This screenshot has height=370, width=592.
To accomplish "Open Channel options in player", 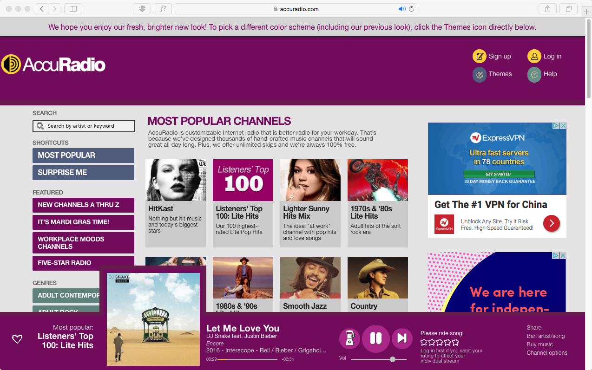I will click(x=547, y=353).
